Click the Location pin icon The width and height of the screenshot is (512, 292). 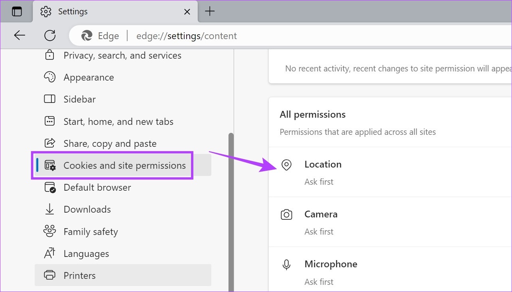click(x=286, y=165)
